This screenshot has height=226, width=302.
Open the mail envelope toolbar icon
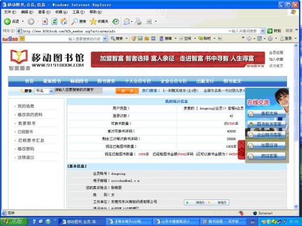pos(127,22)
